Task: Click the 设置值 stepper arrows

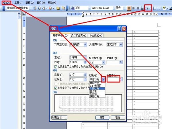Action: (121, 79)
